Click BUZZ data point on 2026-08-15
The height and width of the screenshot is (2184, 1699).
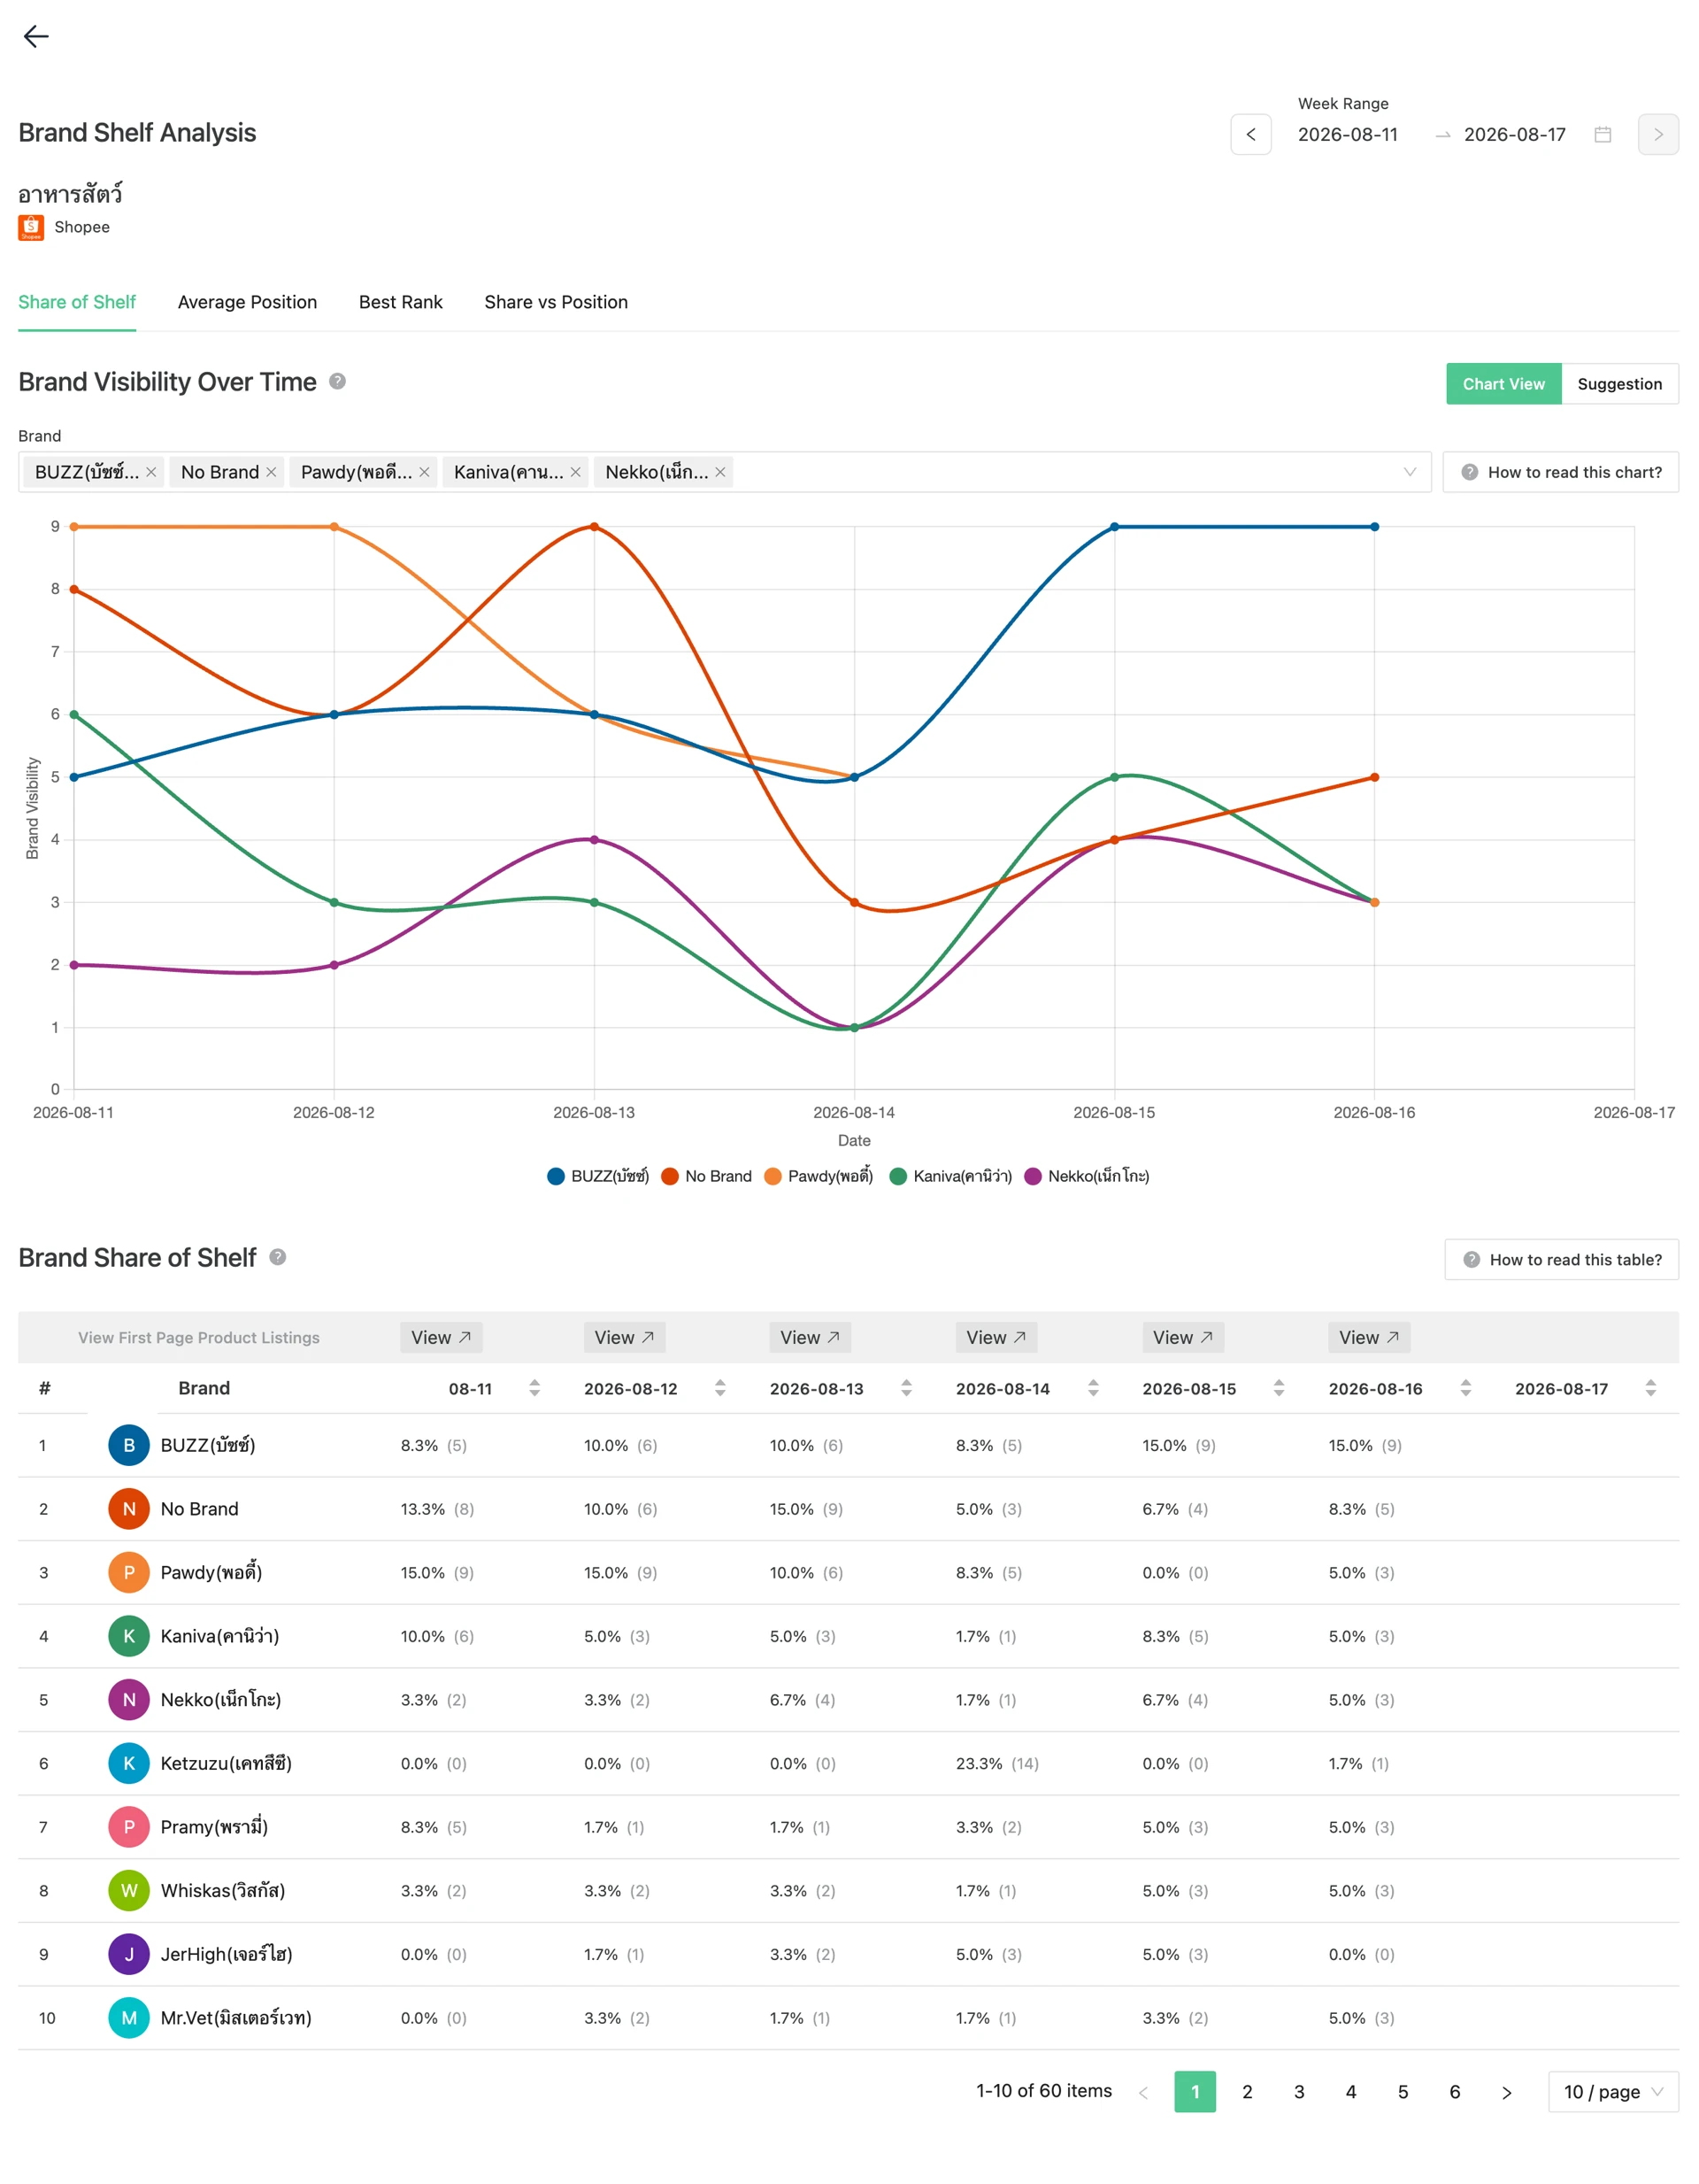[x=1114, y=527]
